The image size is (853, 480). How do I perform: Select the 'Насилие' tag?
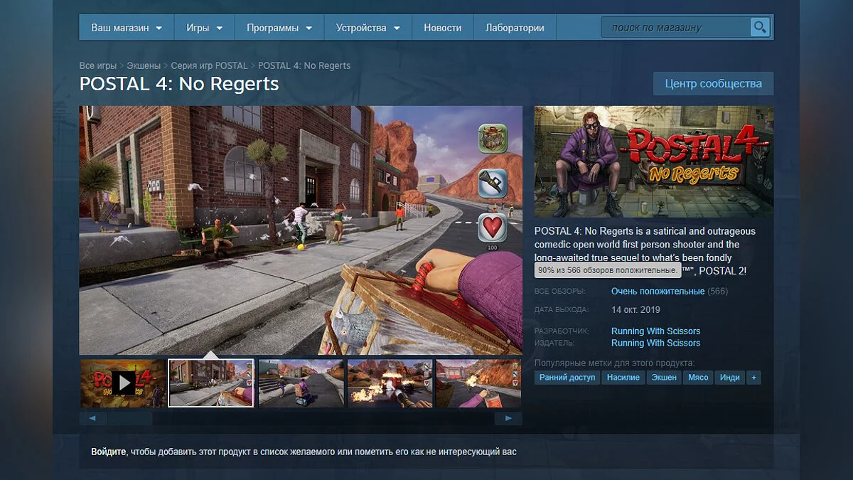(623, 378)
